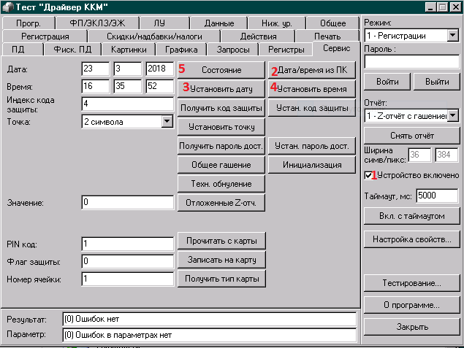The width and height of the screenshot is (464, 348).
Task: Expand the 'Отчёт' combo box
Action: tap(452, 115)
